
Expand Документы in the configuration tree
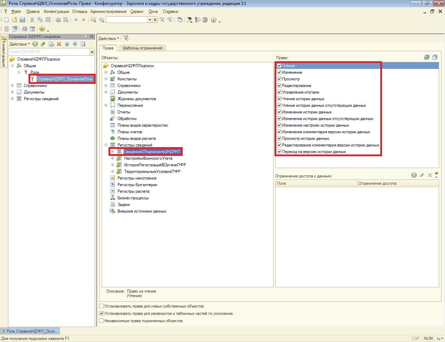pyautogui.click(x=13, y=92)
